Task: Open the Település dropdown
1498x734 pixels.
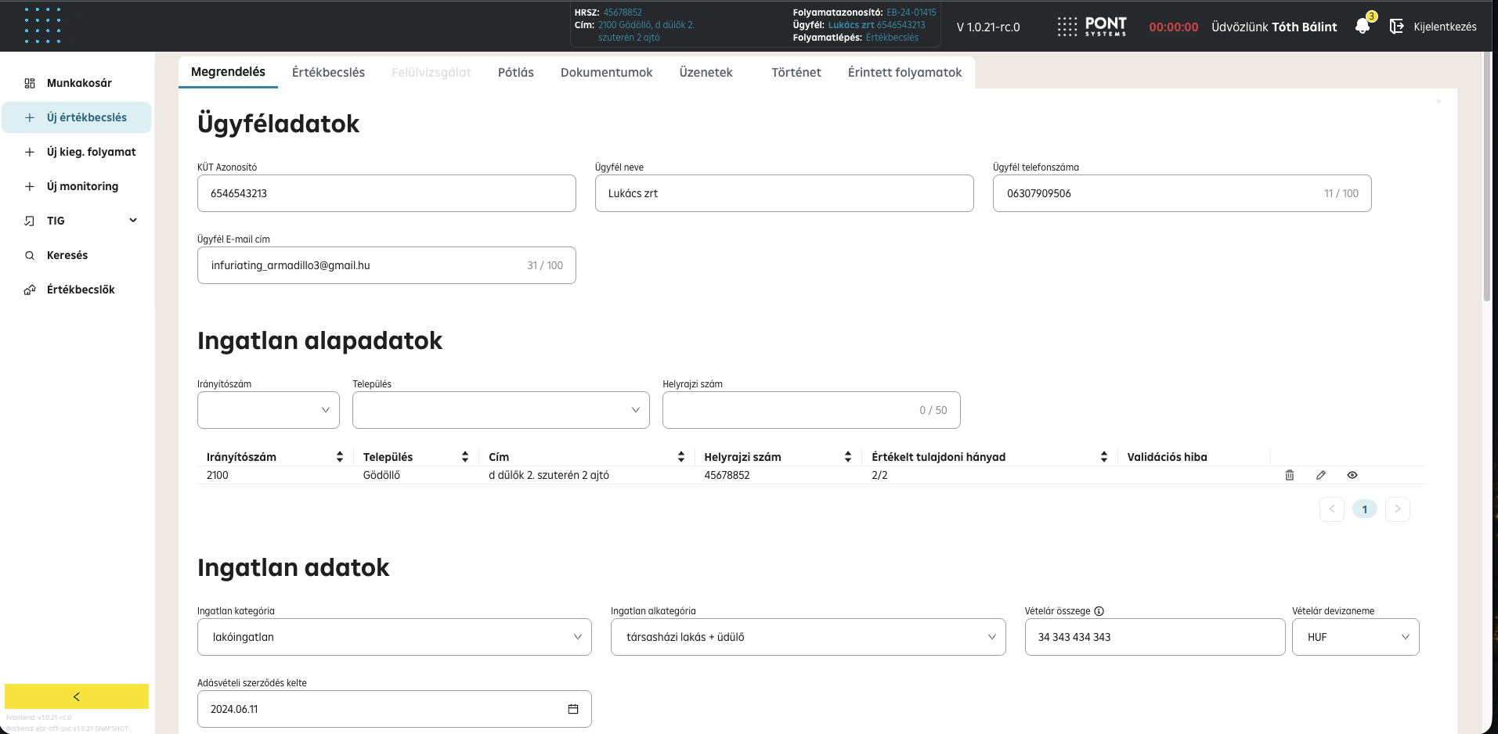Action: (500, 410)
